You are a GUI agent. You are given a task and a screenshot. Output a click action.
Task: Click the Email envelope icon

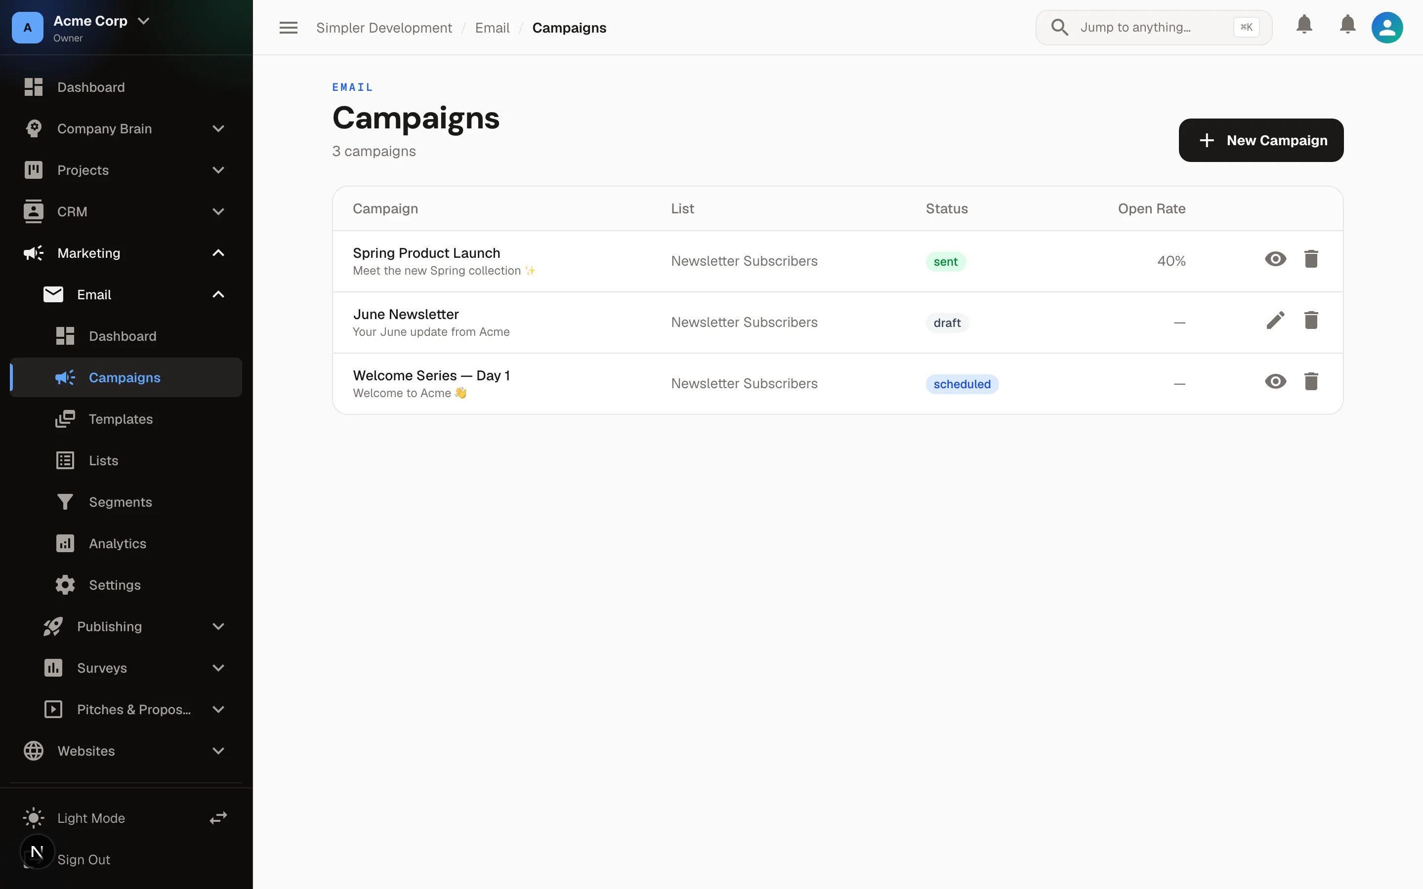[53, 294]
